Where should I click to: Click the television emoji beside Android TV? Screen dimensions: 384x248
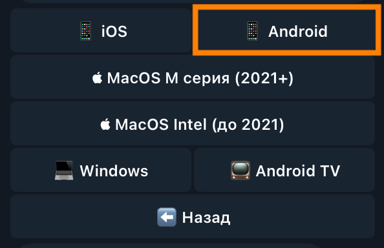pos(240,170)
